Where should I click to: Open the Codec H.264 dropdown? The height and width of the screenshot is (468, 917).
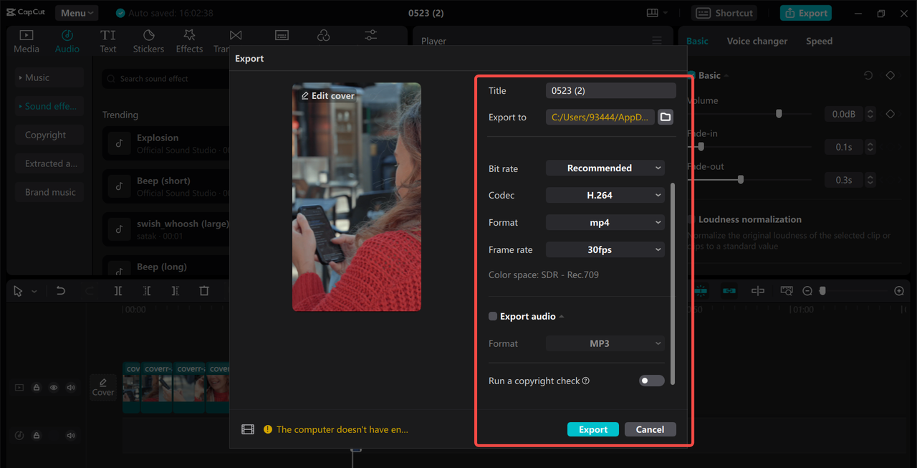(x=605, y=195)
